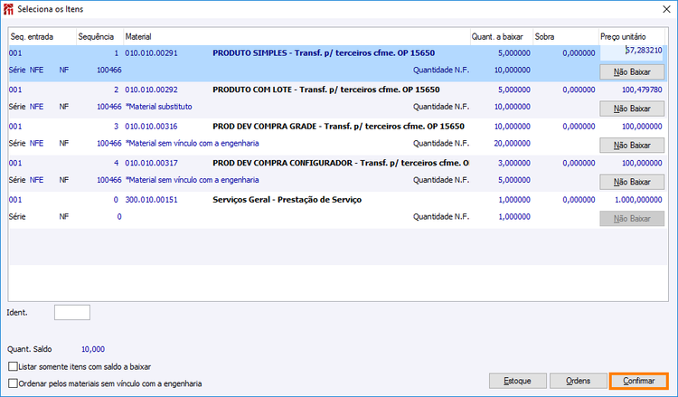Image resolution: width=678 pixels, height=397 pixels.
Task: Click the Sobra column header
Action: (x=566, y=37)
